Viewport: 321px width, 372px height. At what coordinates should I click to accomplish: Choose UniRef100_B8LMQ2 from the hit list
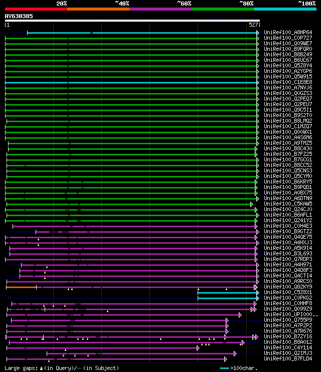(288, 121)
